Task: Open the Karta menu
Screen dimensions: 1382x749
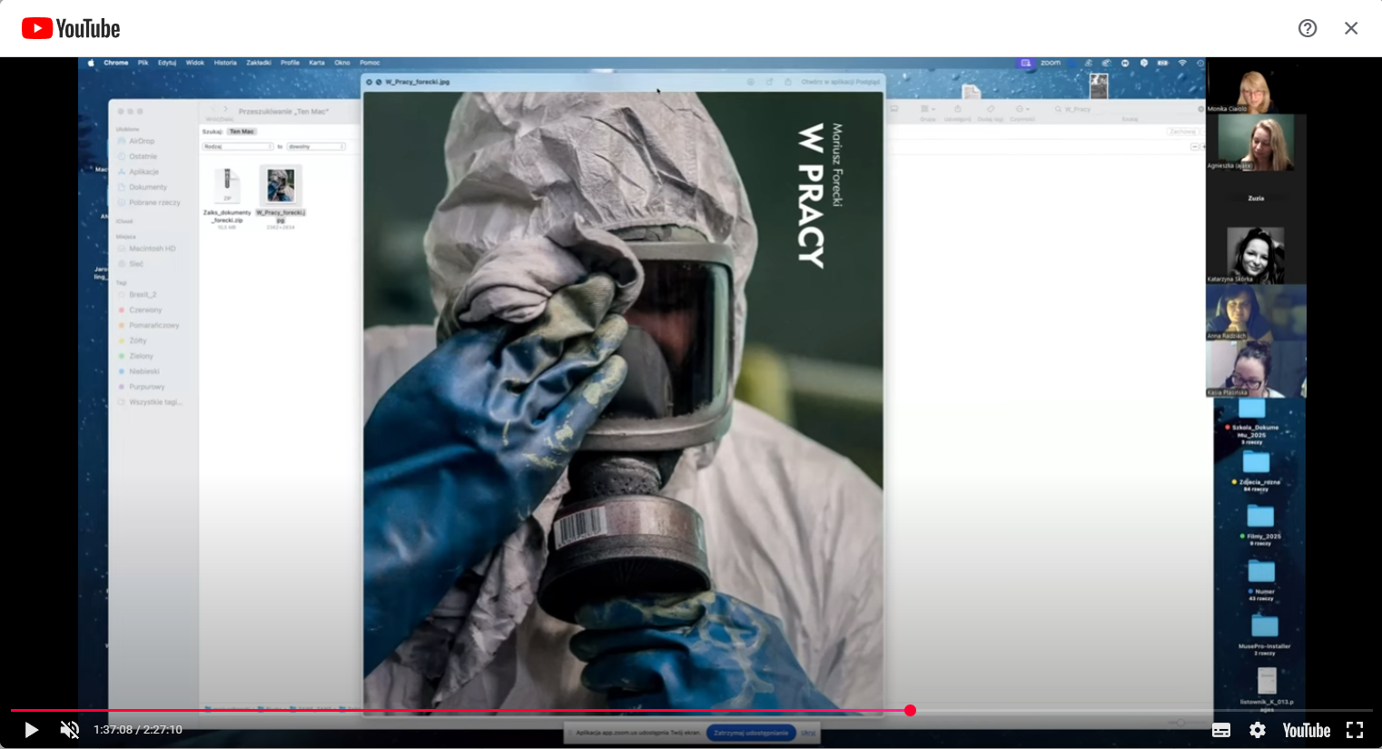Action: (317, 63)
